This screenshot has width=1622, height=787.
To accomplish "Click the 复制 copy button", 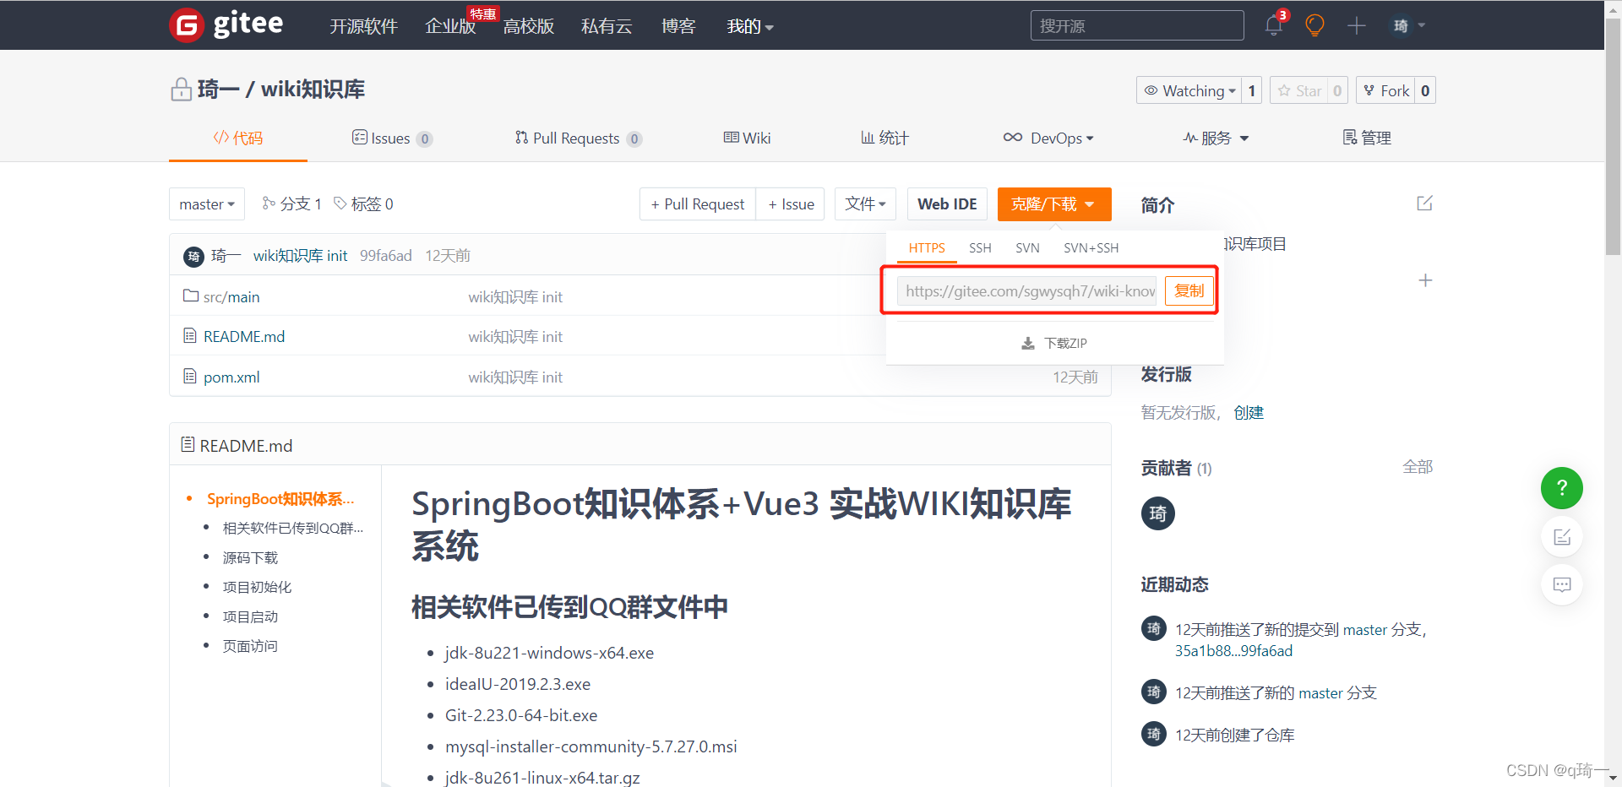I will click(x=1189, y=290).
